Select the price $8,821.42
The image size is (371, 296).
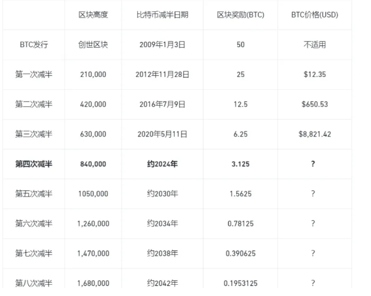tap(315, 134)
